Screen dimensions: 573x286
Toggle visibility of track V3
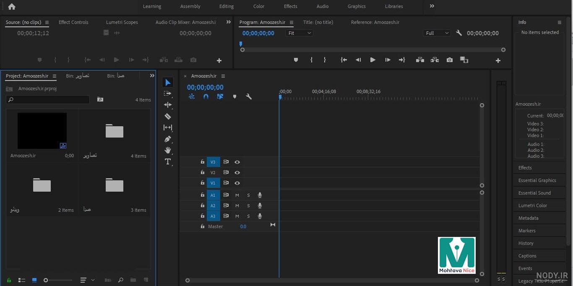tap(237, 162)
